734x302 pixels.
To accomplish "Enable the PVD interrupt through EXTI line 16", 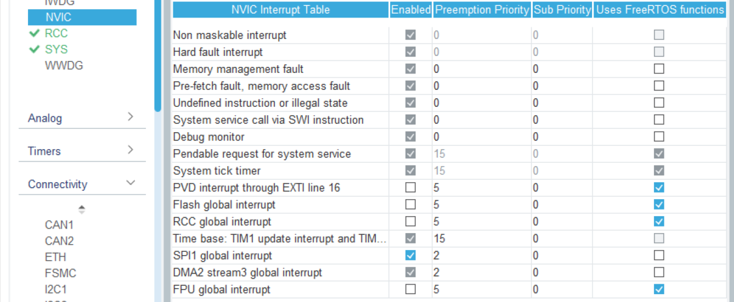I will (410, 187).
